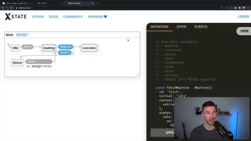The height and width of the screenshot is (141, 251).
Task: Click the 'fetch' machine title
Action: coord(9,35)
